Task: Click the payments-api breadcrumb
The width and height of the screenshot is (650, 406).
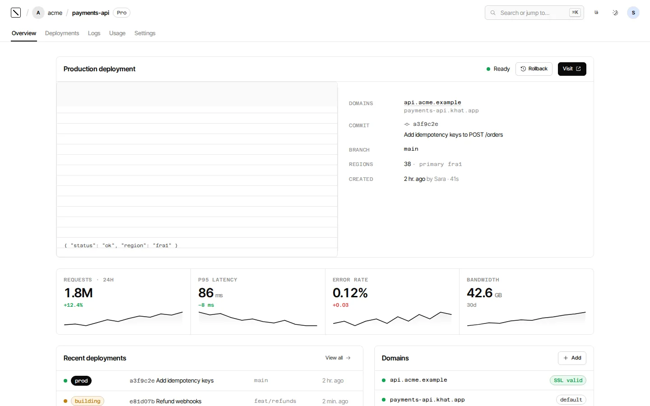Action: click(91, 13)
